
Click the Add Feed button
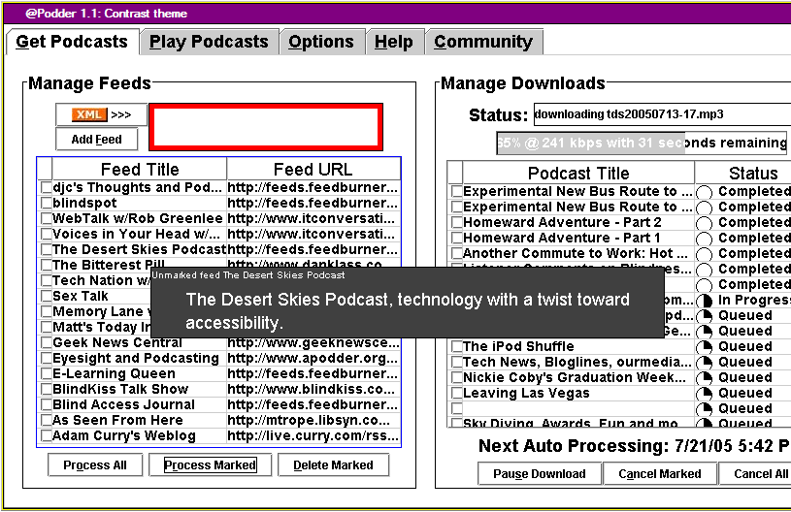(96, 139)
